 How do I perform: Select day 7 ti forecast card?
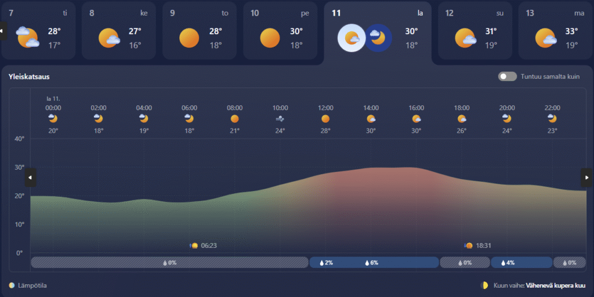(x=38, y=31)
